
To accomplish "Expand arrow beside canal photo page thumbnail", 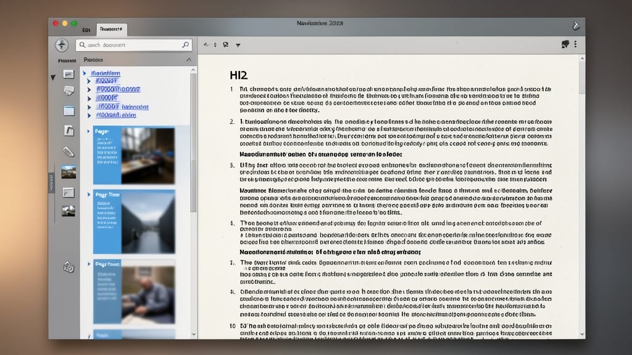I will [89, 194].
